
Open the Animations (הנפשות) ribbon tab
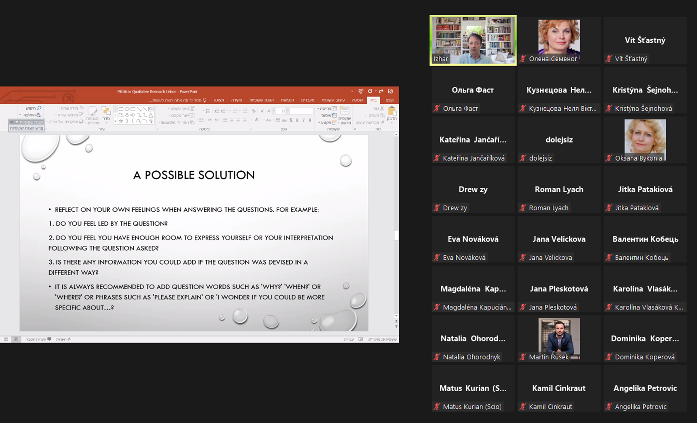[287, 100]
